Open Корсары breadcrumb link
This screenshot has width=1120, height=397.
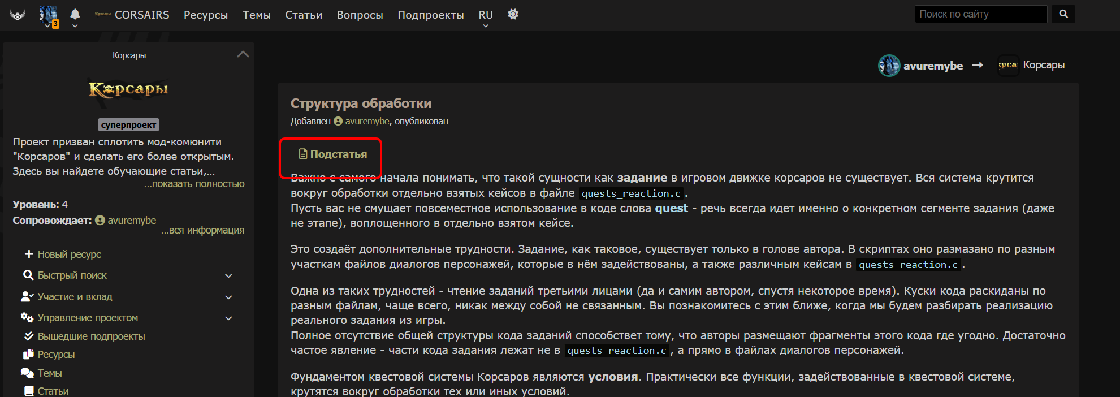pyautogui.click(x=1044, y=65)
